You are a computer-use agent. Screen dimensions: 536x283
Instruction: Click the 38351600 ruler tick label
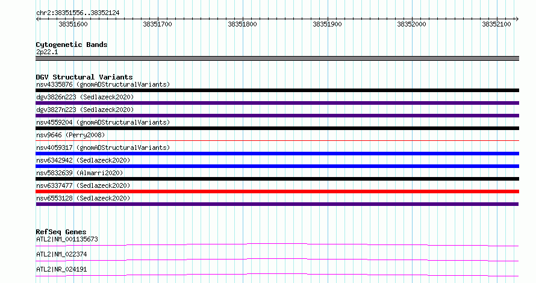73,24
